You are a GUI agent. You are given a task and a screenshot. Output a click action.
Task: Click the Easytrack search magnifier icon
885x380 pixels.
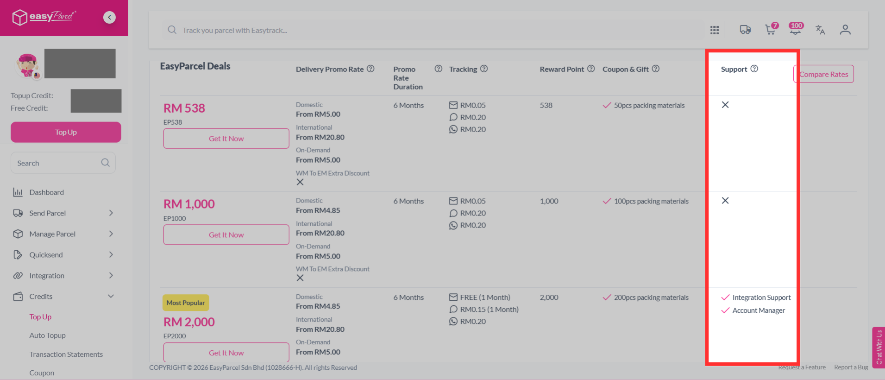pyautogui.click(x=172, y=30)
